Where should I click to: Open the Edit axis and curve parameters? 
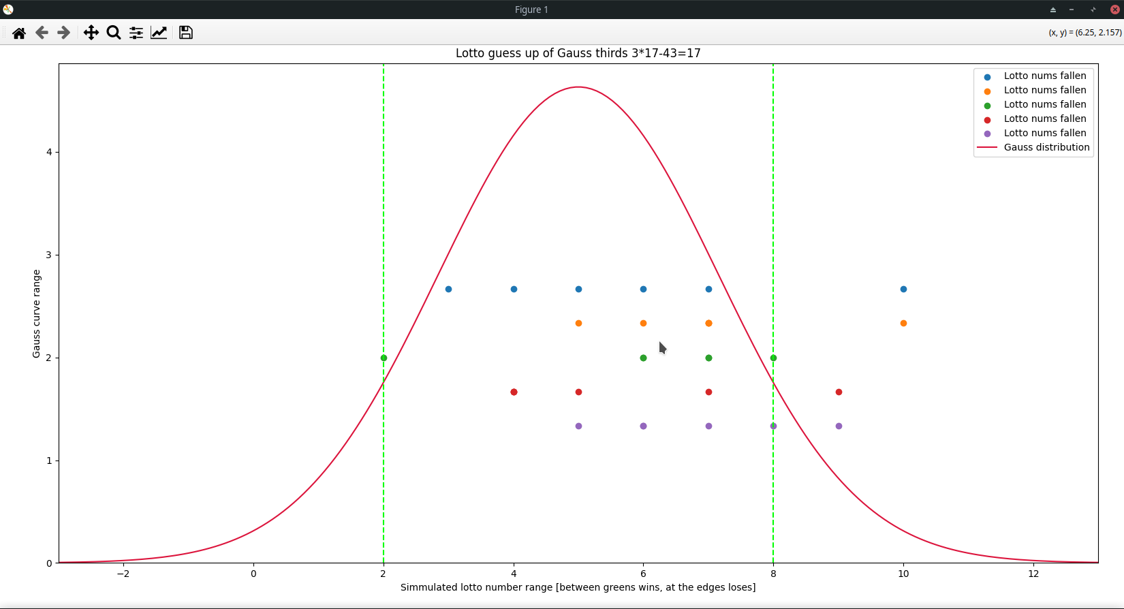pos(159,33)
